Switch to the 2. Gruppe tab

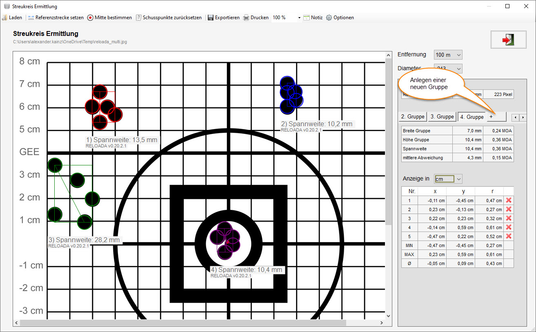pos(413,117)
